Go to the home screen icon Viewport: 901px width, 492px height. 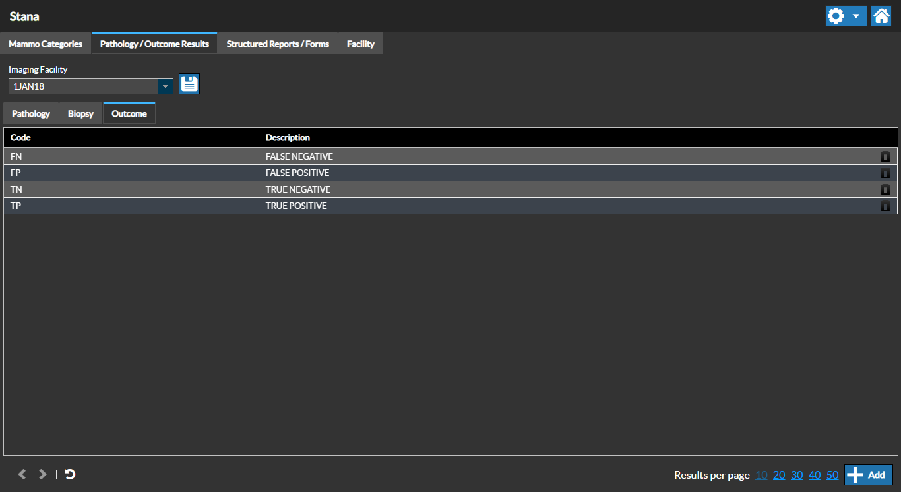pos(881,16)
